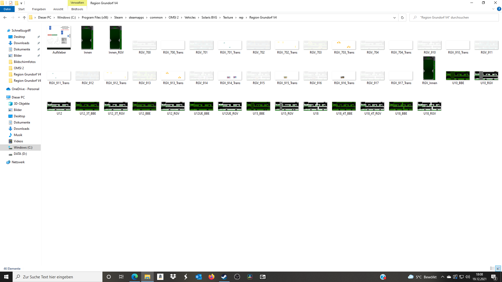
Task: Expand the address bar history dropdown
Action: [394, 17]
